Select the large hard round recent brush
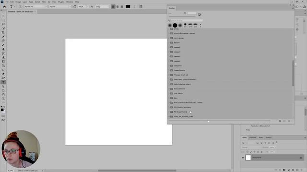 click(175, 25)
